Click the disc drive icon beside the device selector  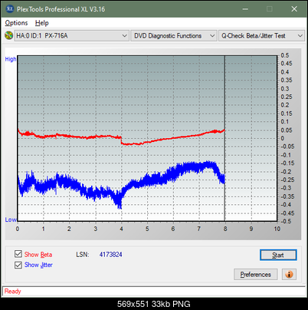pos(8,35)
